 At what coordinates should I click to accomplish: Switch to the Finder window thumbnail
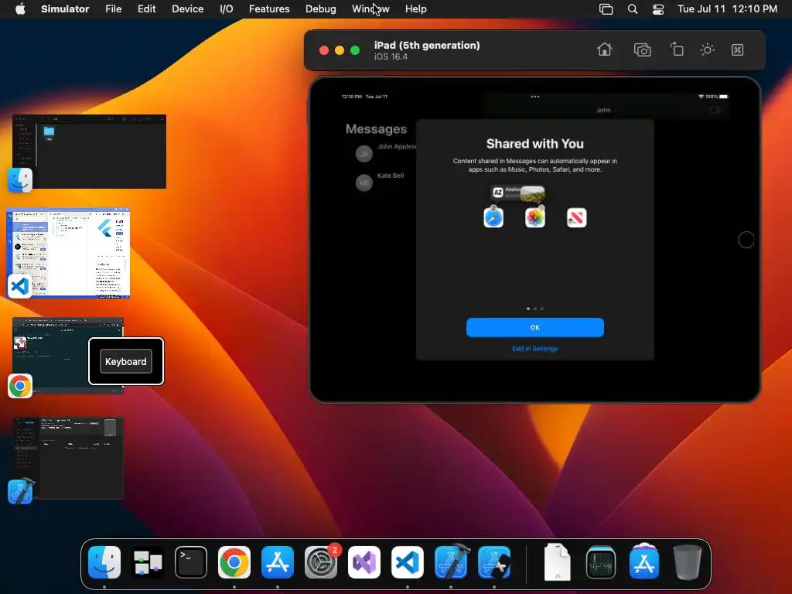90,152
